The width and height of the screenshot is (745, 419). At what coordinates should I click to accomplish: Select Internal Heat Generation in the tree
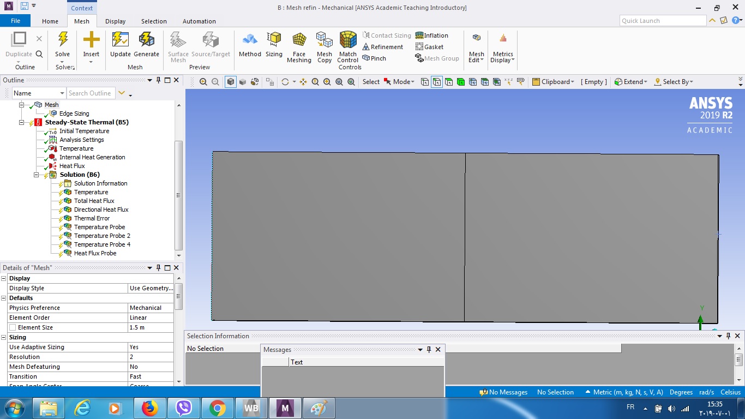click(x=92, y=157)
